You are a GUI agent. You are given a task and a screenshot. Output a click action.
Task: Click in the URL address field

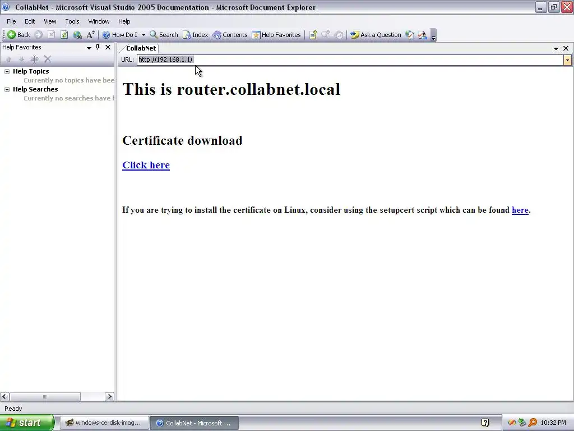[x=350, y=59]
